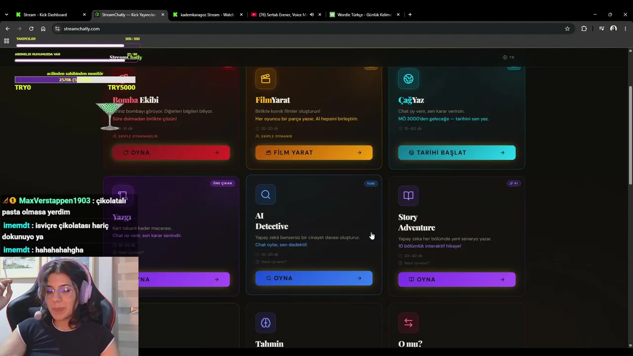Switch to the StreamChatly tab

click(x=130, y=15)
